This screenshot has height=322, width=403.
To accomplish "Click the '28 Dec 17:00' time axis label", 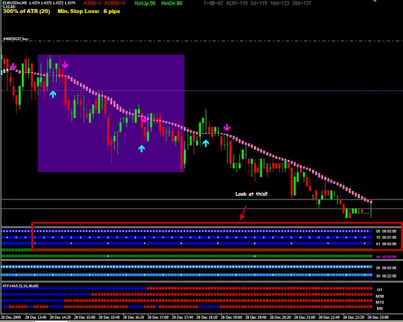I will tap(158, 317).
